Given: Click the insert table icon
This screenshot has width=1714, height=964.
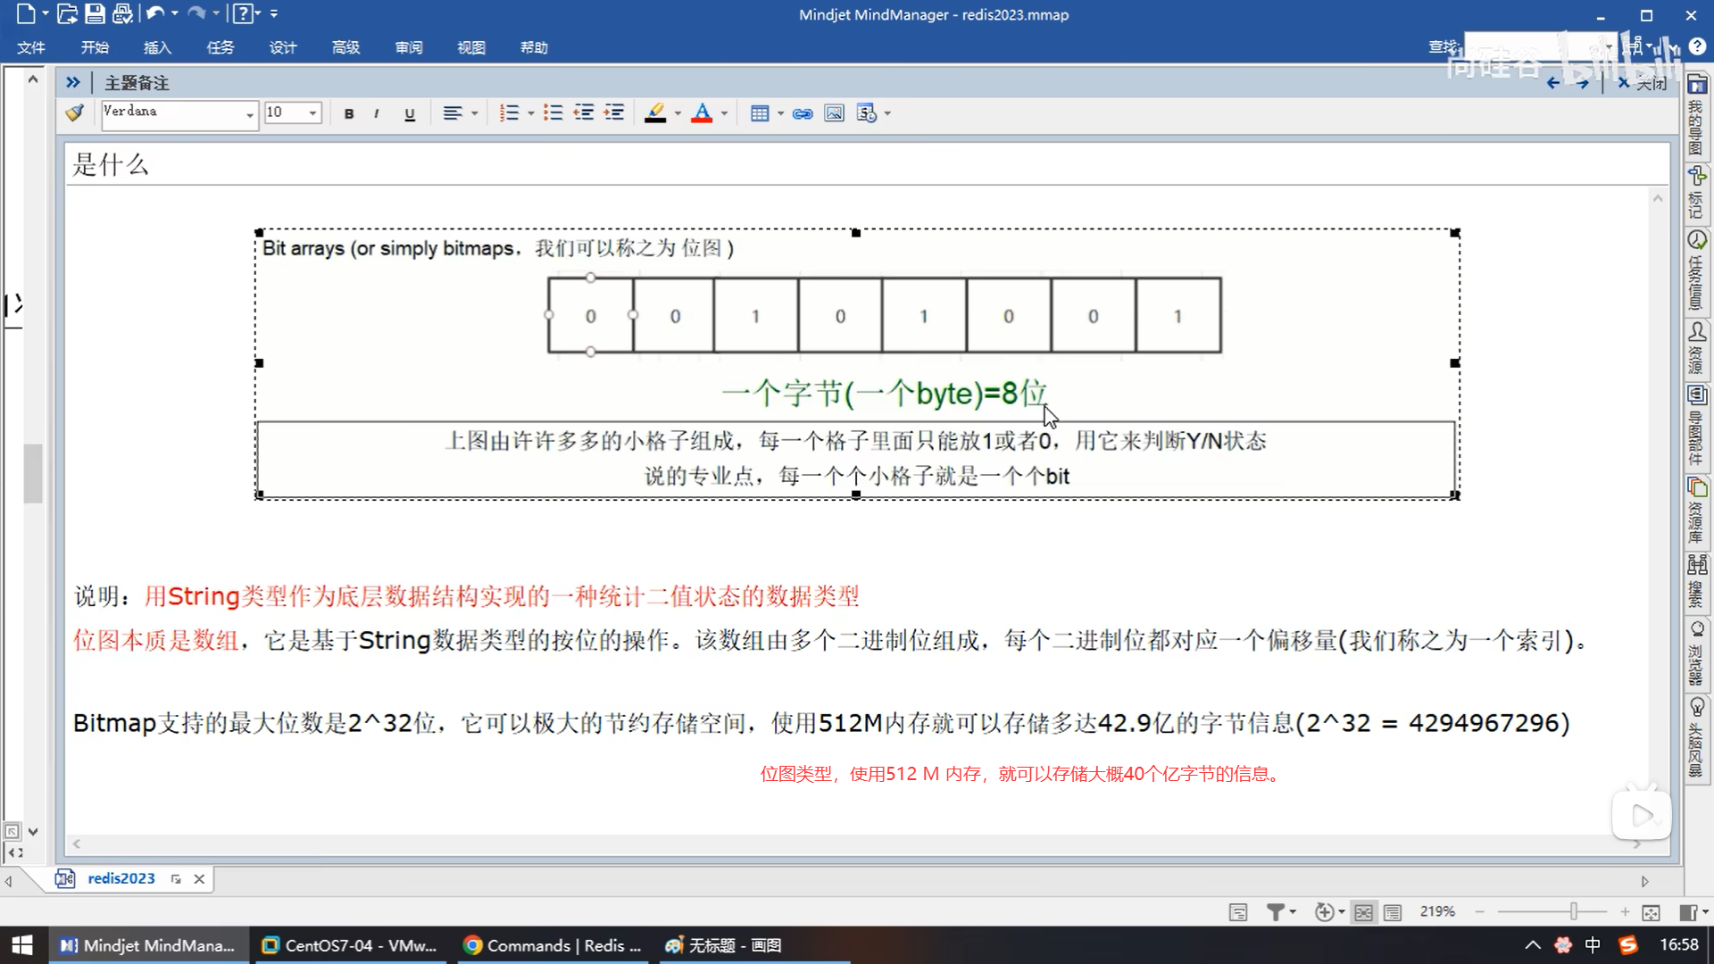Looking at the screenshot, I should click(x=760, y=113).
